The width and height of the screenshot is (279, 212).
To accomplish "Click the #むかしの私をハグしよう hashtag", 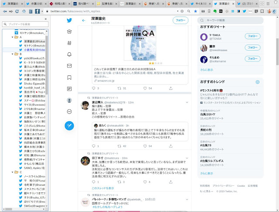I will pyautogui.click(x=107, y=207).
